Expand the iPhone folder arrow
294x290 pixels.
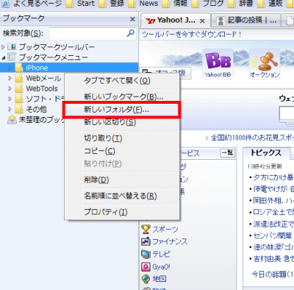coord(10,68)
